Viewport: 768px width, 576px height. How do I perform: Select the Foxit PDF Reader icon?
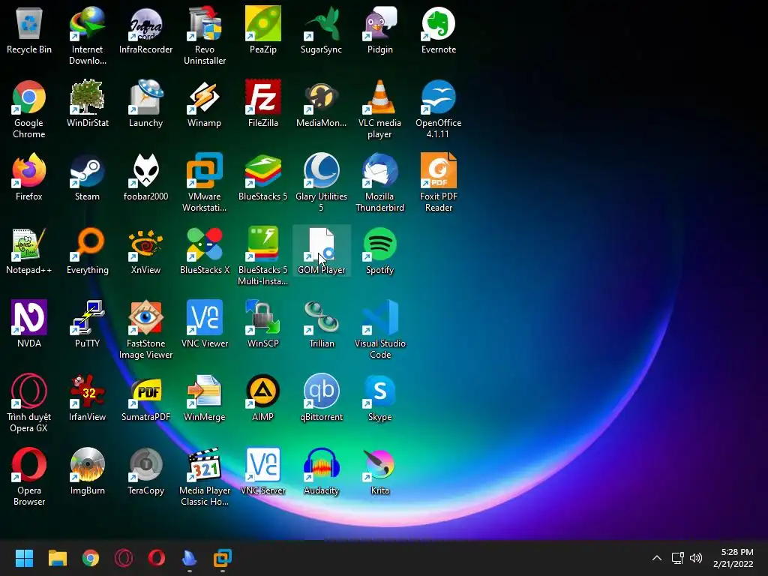point(438,170)
